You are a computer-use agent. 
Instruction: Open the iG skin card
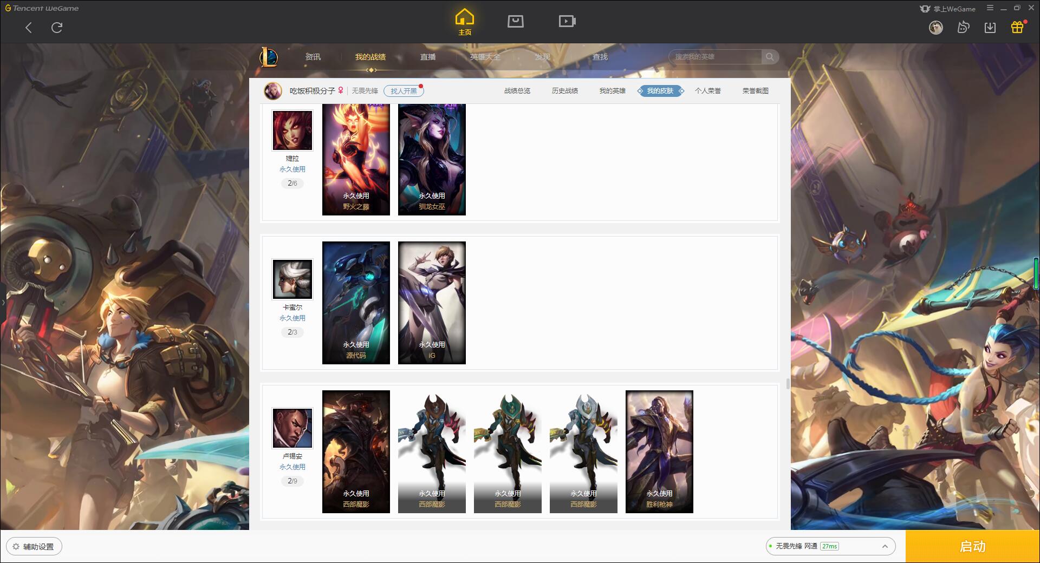[x=432, y=303]
